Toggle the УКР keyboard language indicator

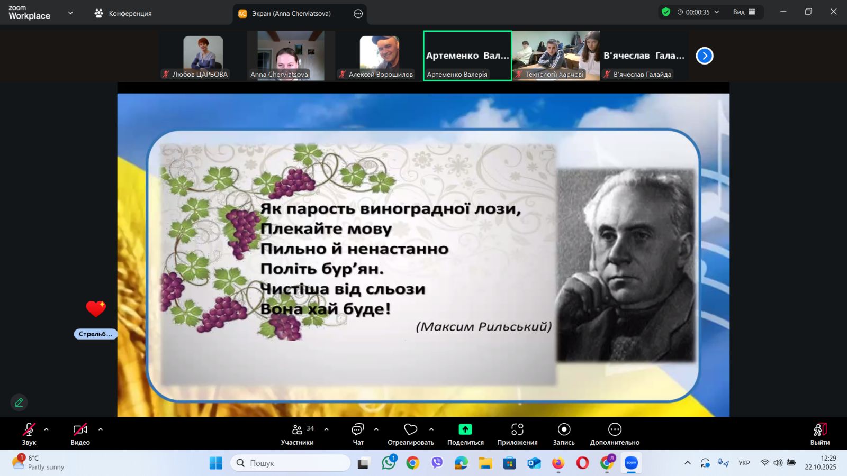click(744, 463)
